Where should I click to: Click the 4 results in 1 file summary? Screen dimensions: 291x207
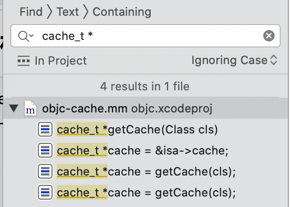click(145, 87)
